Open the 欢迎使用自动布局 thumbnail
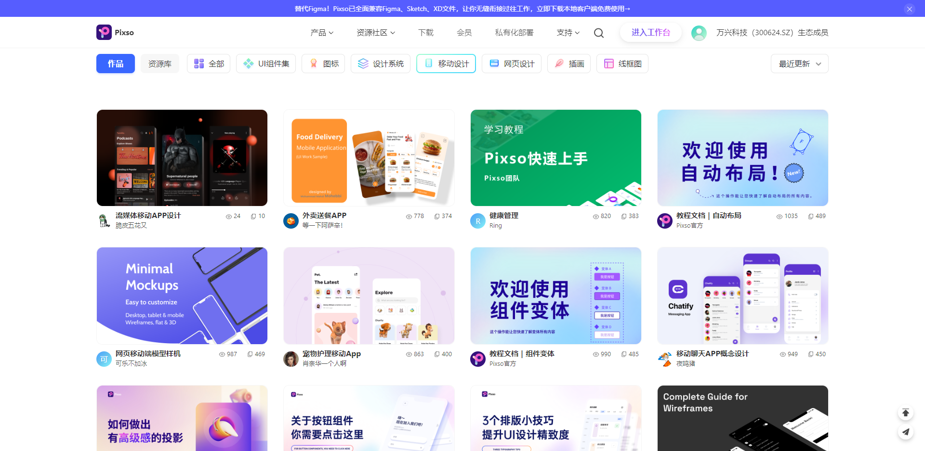Screen dimensions: 925x451 (743, 158)
